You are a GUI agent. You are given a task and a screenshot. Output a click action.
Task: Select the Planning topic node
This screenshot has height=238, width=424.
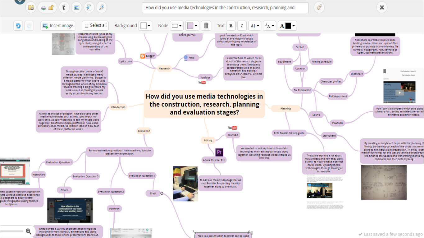pyautogui.click(x=285, y=109)
